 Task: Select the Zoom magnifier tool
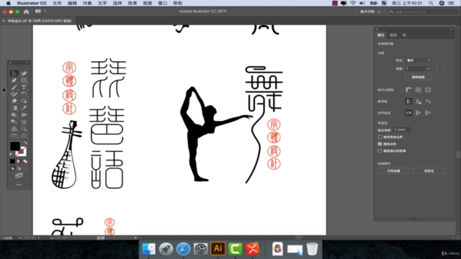[x=24, y=129]
